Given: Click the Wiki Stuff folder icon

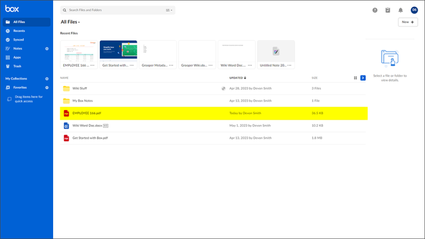Looking at the screenshot, I should tap(66, 88).
